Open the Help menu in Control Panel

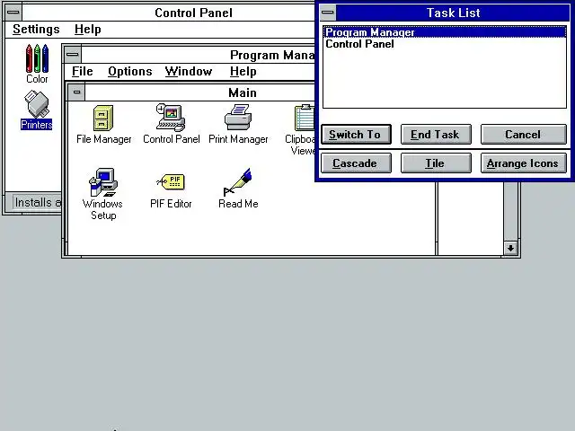tap(88, 29)
